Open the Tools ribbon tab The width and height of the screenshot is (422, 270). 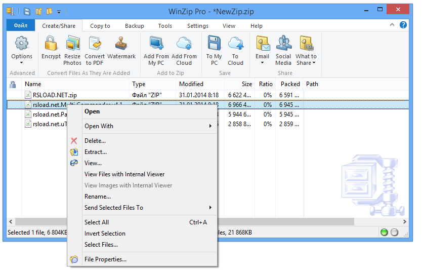(x=165, y=26)
